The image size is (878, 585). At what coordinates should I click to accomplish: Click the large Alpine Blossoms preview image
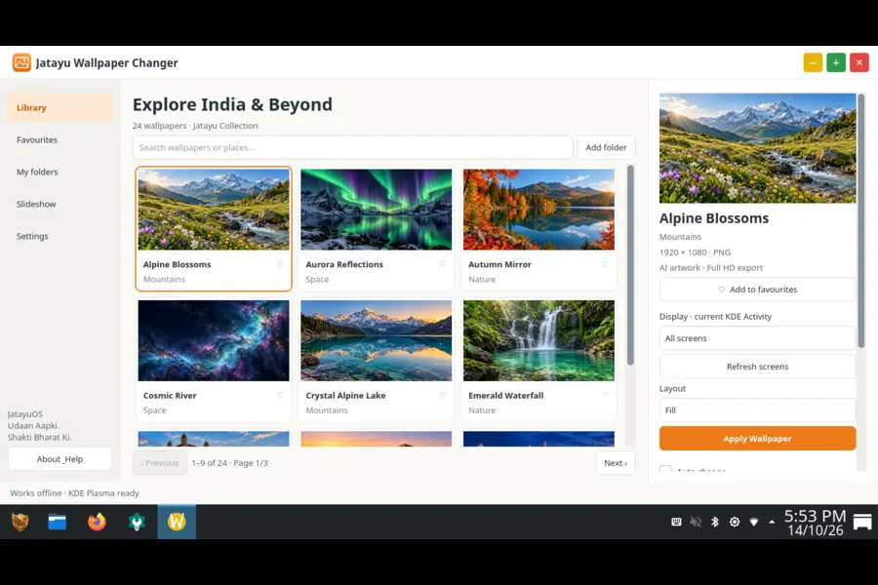point(757,148)
